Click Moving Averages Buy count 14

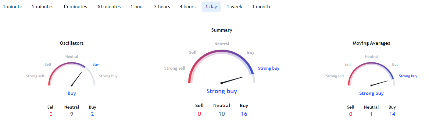coord(392,114)
